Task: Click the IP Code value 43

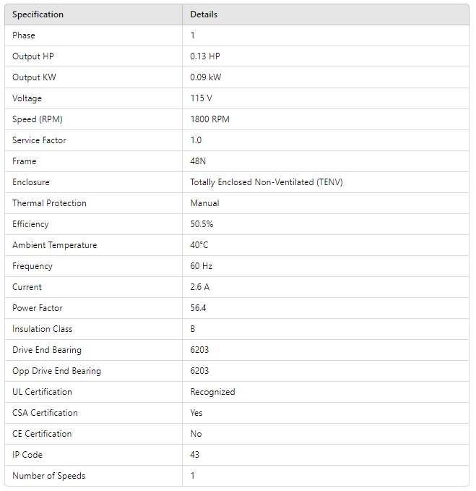Action: point(195,455)
